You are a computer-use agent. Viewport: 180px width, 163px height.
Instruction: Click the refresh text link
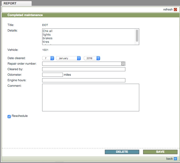168,9
